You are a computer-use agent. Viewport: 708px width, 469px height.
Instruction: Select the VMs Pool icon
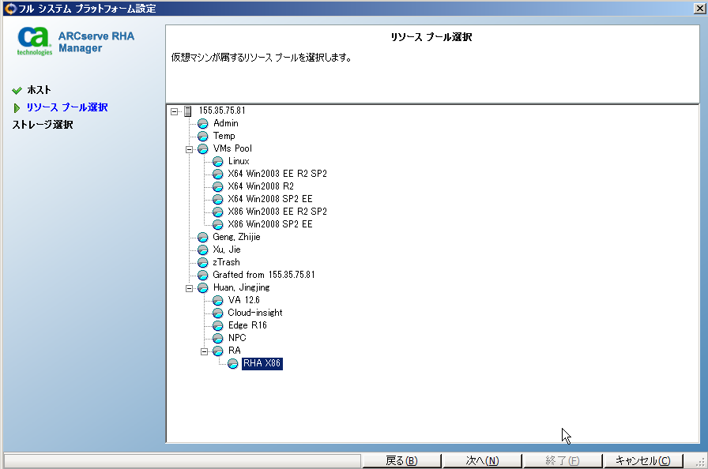tap(203, 148)
